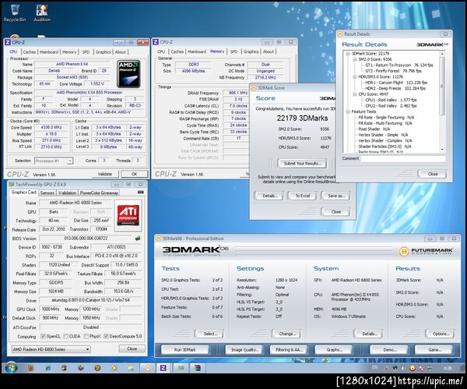
Task: Click the Internet Explorer taskbar icon
Action: coord(47,368)
